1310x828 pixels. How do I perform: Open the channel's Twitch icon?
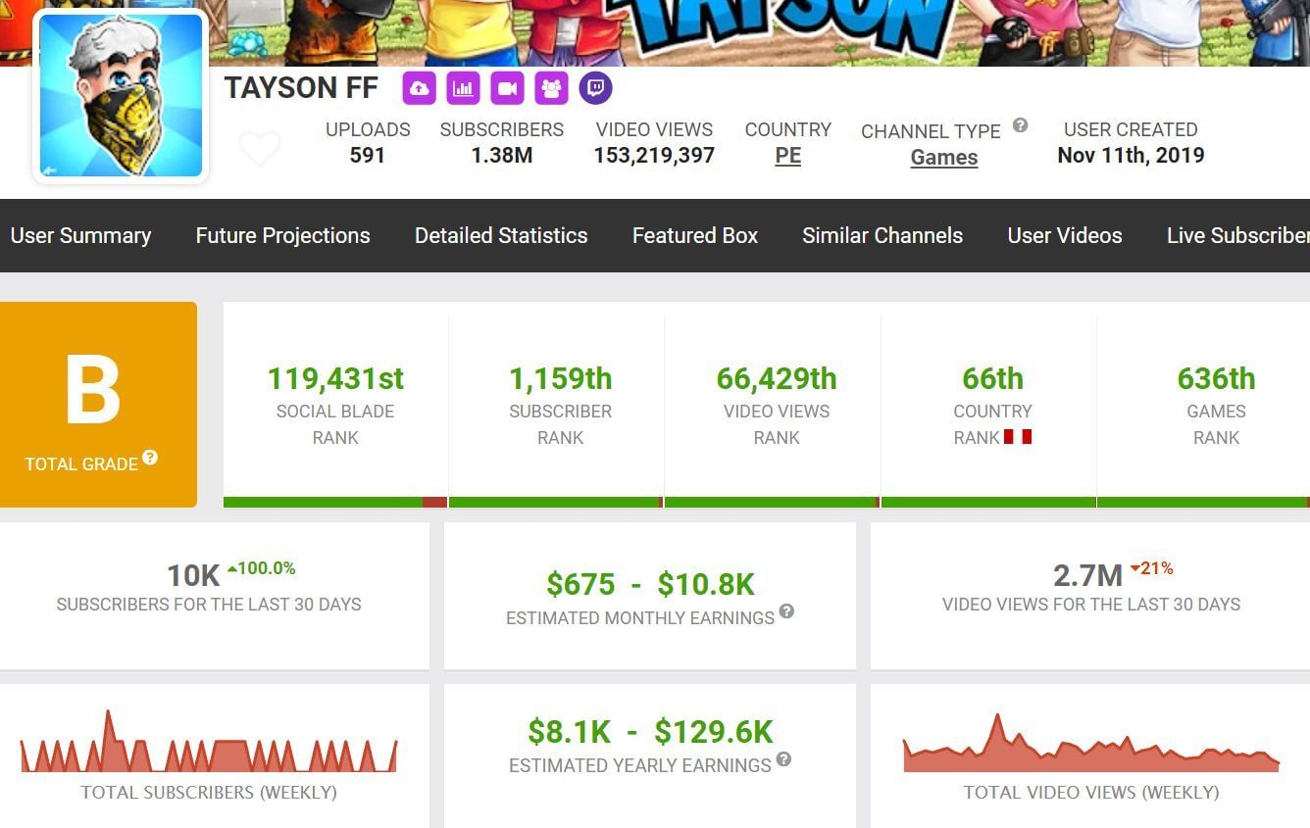(595, 88)
